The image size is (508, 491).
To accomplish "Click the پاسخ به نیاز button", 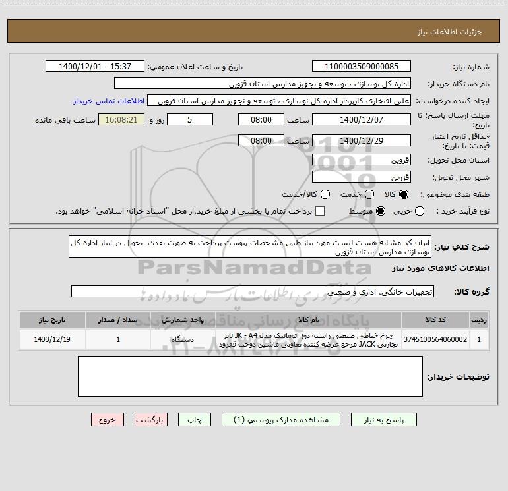I will 383,419.
